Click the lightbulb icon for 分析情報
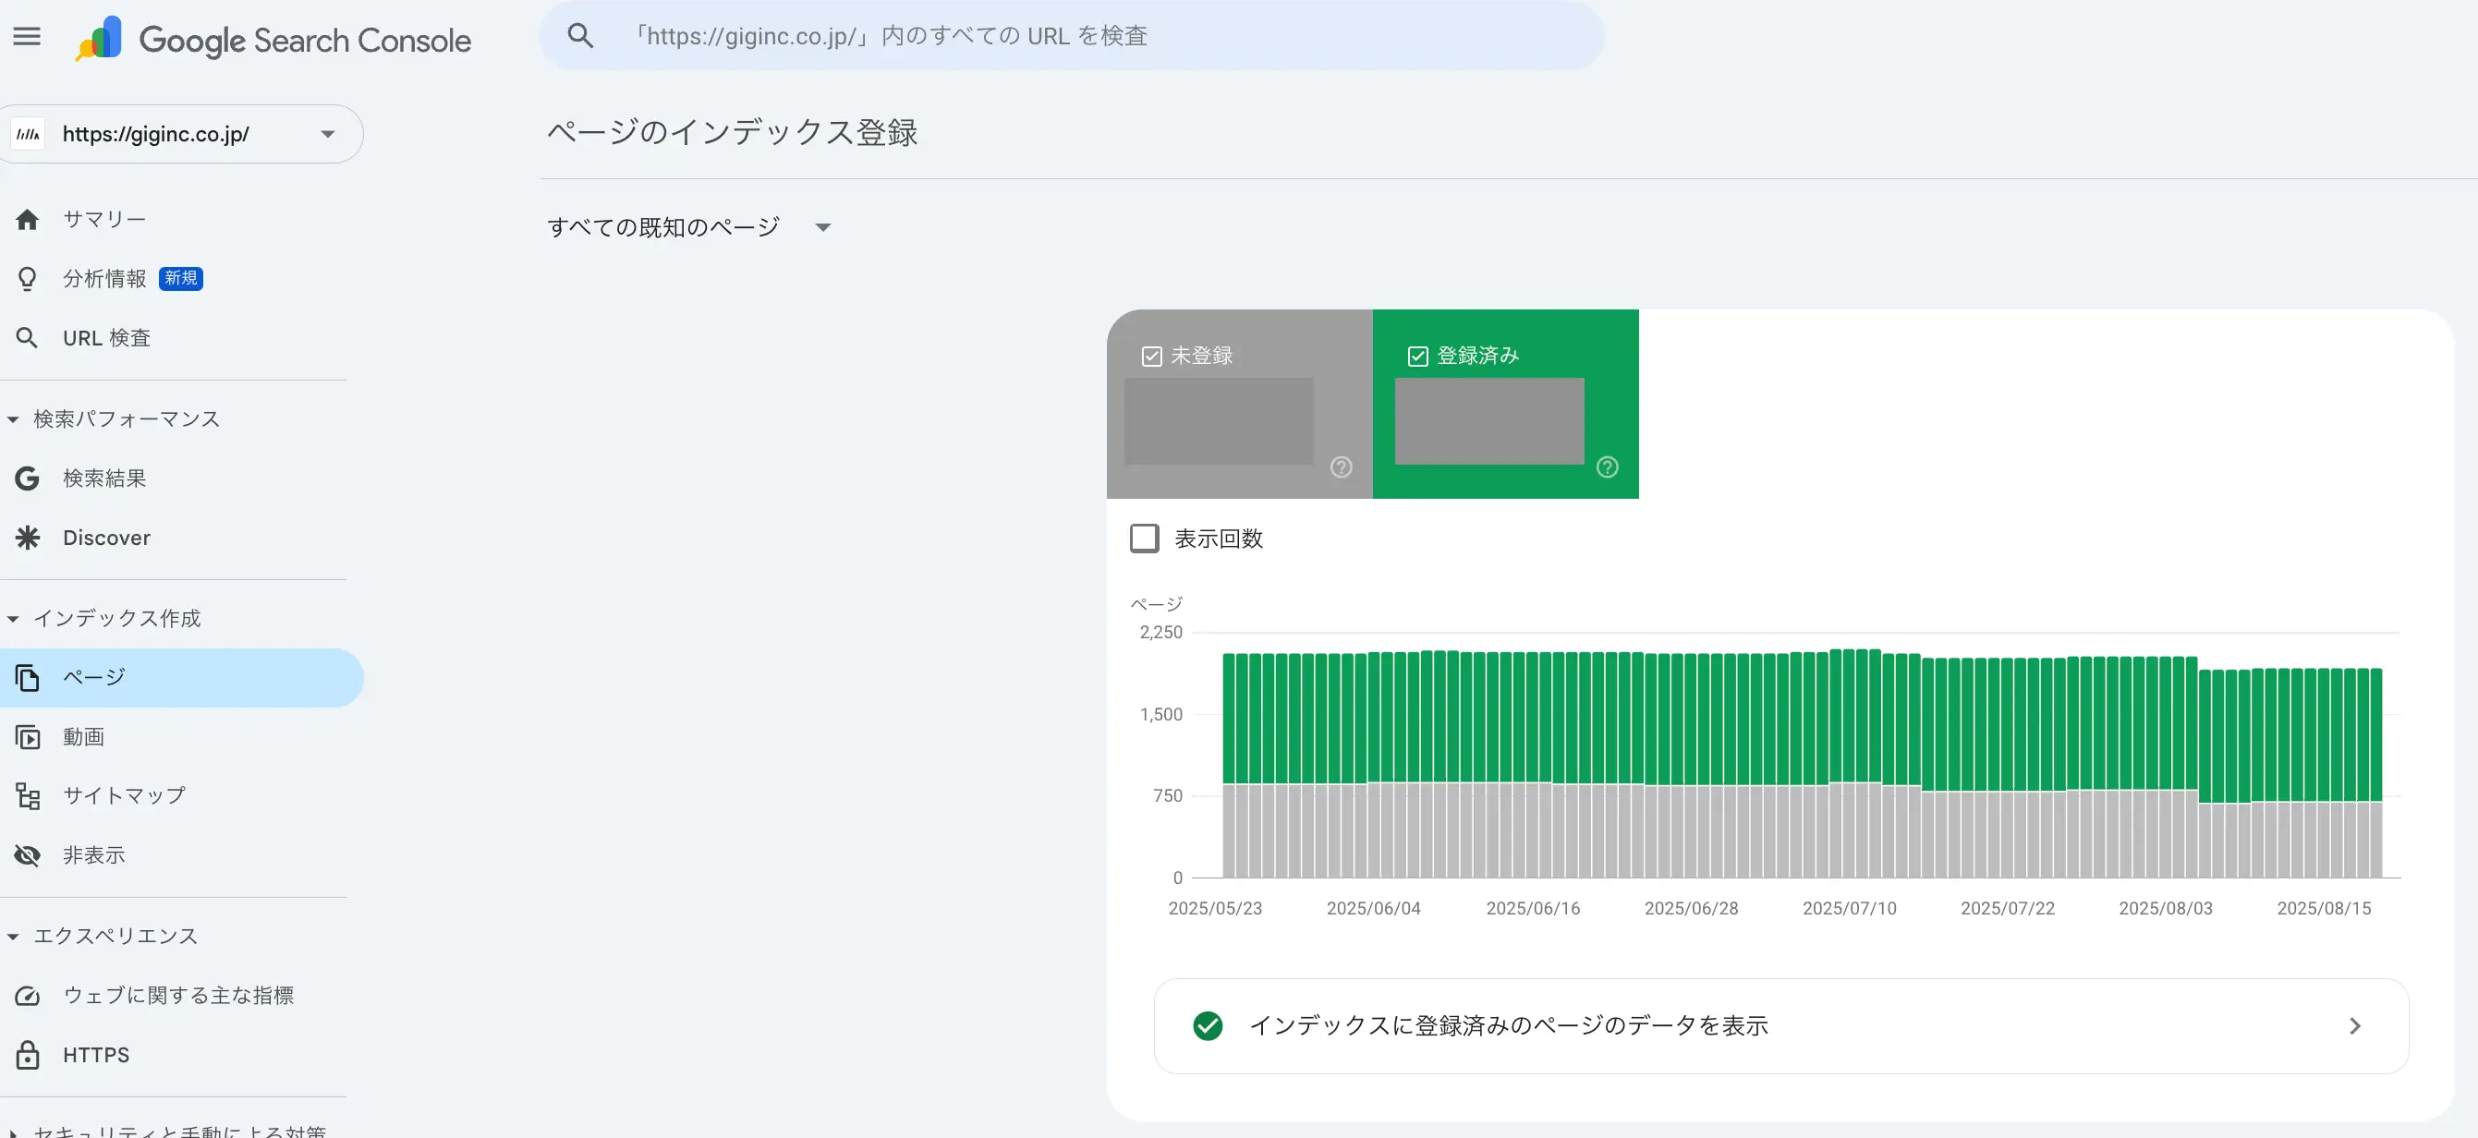 point(27,279)
